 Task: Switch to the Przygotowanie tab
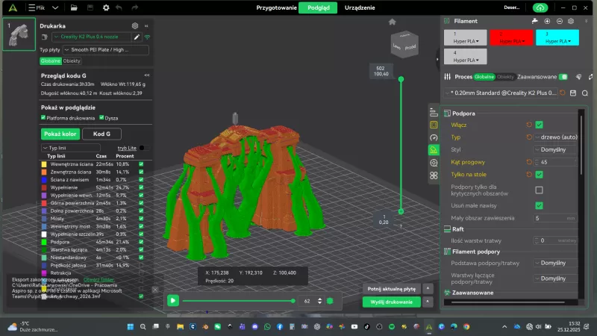coord(276,7)
